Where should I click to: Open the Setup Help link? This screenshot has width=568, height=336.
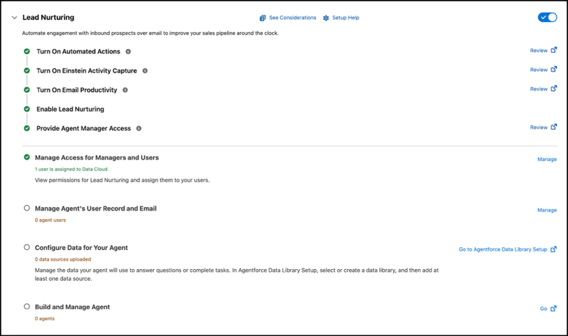(x=345, y=18)
